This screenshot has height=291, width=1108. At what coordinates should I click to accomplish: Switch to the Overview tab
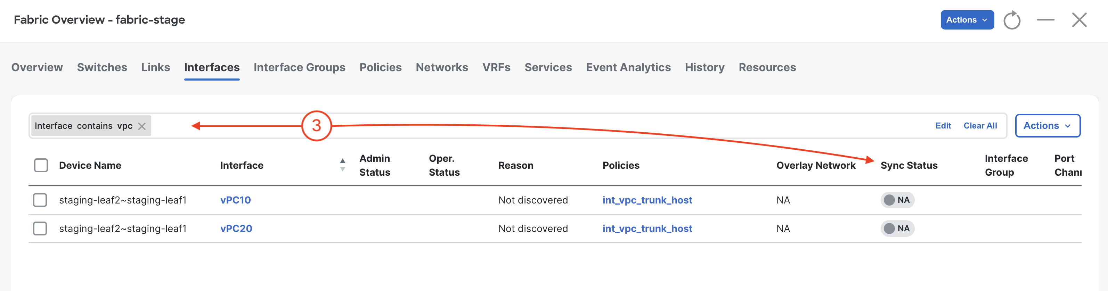coord(37,67)
